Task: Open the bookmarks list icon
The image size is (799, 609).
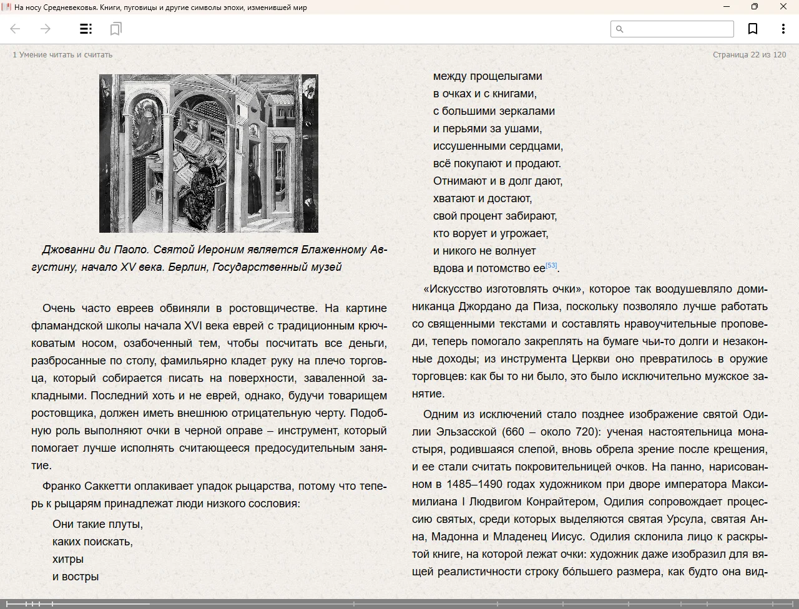Action: (115, 29)
